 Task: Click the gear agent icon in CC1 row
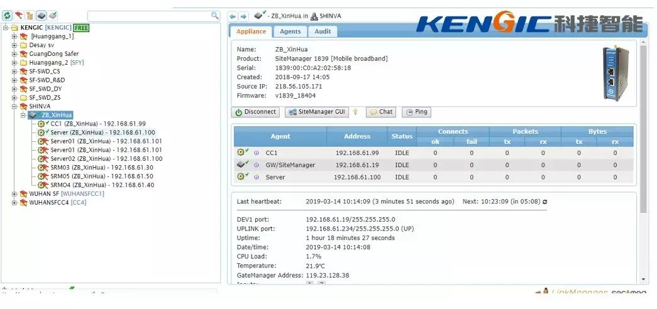240,153
